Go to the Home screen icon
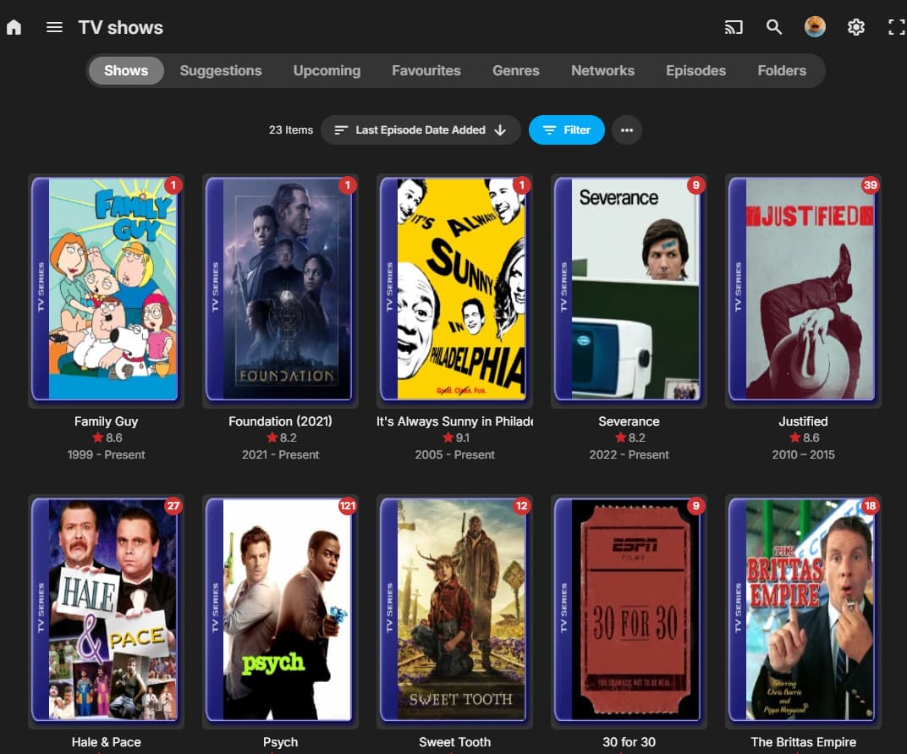907x754 pixels. (x=14, y=27)
